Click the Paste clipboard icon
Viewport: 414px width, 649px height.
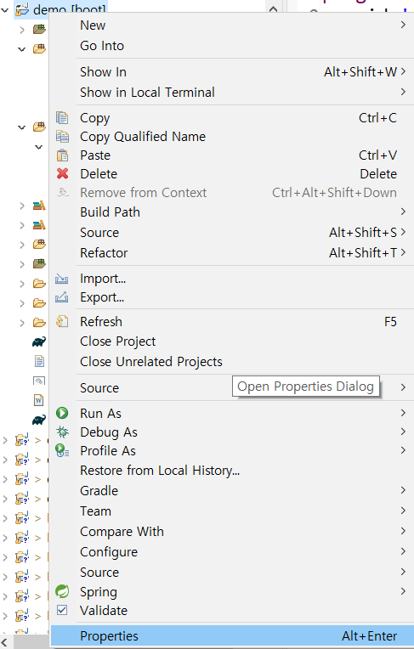pyautogui.click(x=62, y=155)
